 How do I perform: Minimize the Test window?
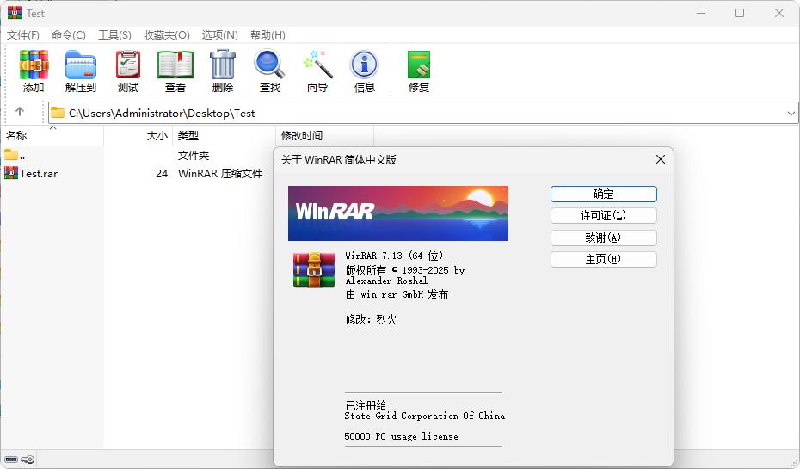click(x=701, y=13)
